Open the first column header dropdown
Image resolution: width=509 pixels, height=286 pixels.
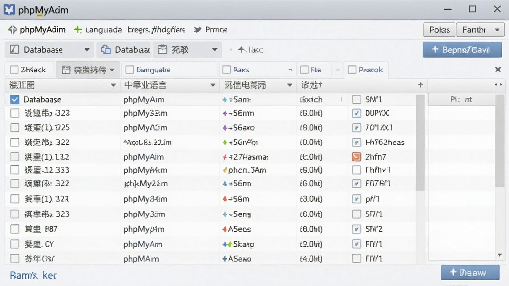click(113, 85)
